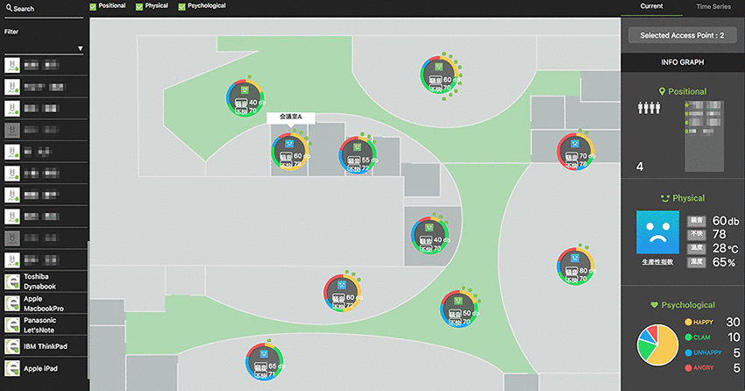Click the yellow HAPPY legend swatch
Image resolution: width=745 pixels, height=391 pixels.
[x=687, y=323]
